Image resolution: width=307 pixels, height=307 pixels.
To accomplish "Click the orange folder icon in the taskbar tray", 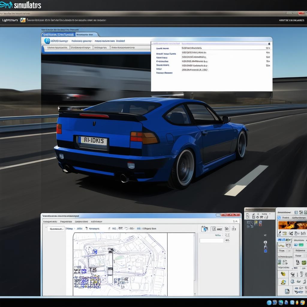I will (x=297, y=303).
